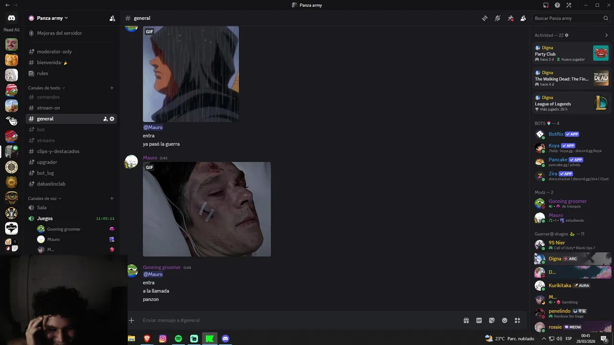
Task: Open the dabastinclab channel
Action: (72, 184)
